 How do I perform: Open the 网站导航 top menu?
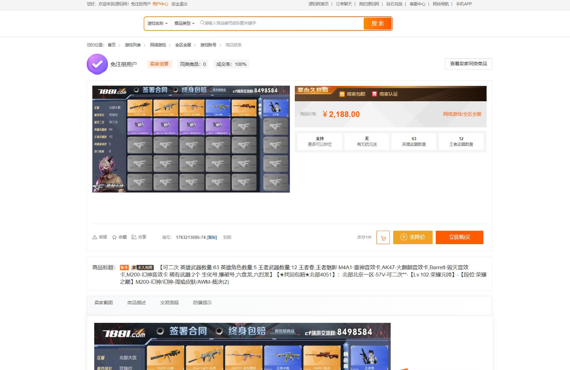coord(441,4)
